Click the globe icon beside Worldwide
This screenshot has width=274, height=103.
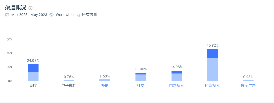[x=52, y=15]
